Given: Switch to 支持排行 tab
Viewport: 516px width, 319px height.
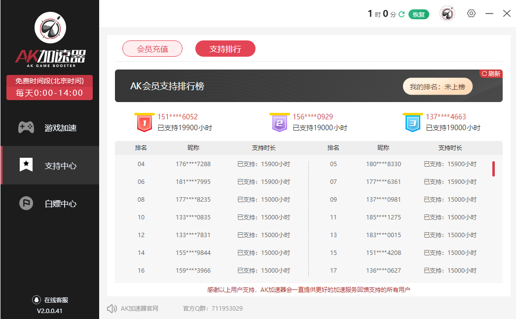Looking at the screenshot, I should pyautogui.click(x=225, y=49).
